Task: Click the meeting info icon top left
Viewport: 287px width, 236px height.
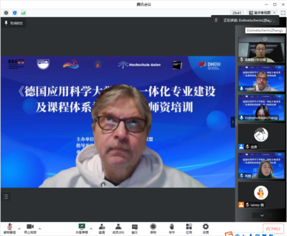Action: tap(6, 12)
